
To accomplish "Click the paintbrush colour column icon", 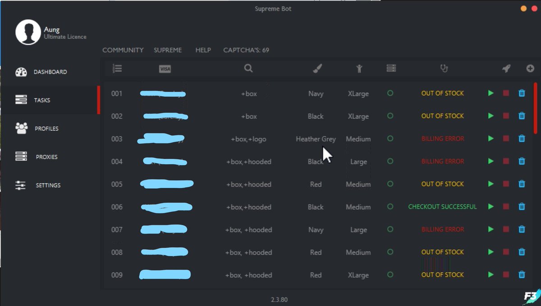I will pyautogui.click(x=317, y=69).
